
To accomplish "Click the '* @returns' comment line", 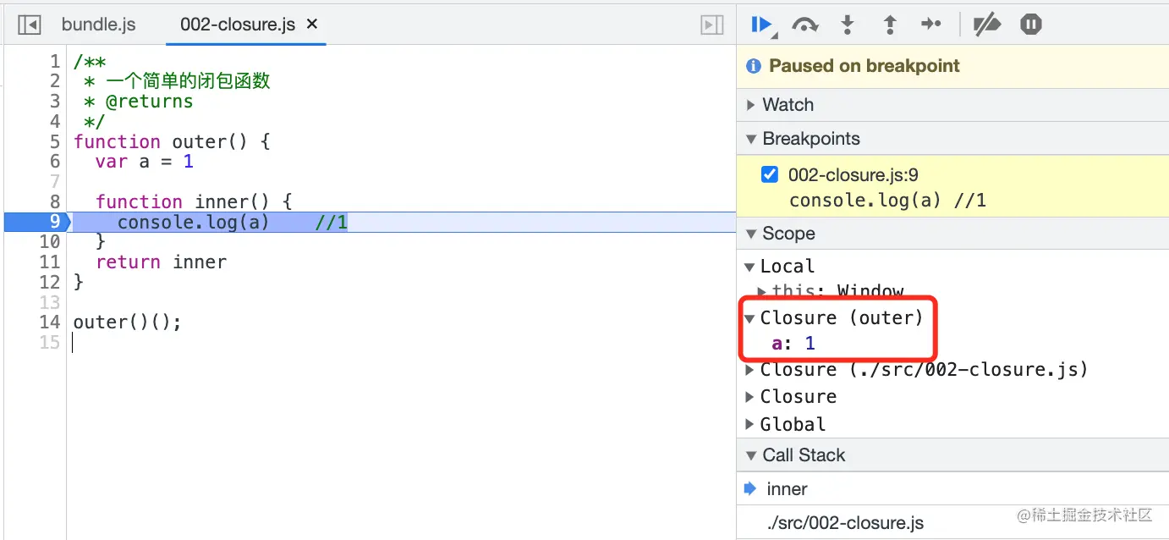I will tap(138, 102).
